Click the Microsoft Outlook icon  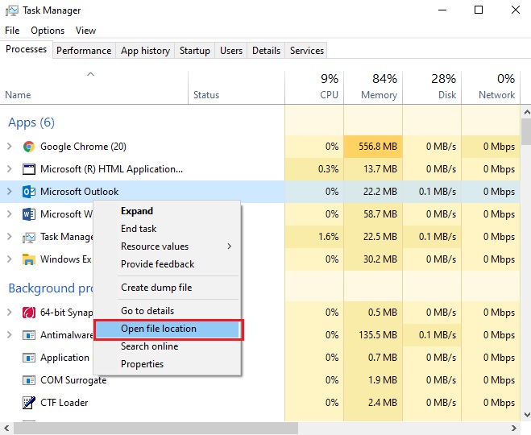click(29, 192)
